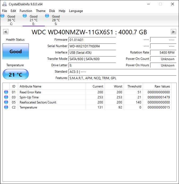This screenshot has height=184, width=179.
Task: Click worst value 92
Action: (120, 107)
